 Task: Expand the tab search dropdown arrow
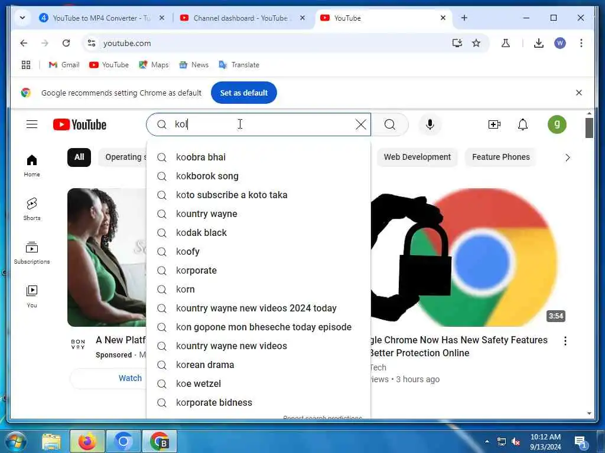22,18
